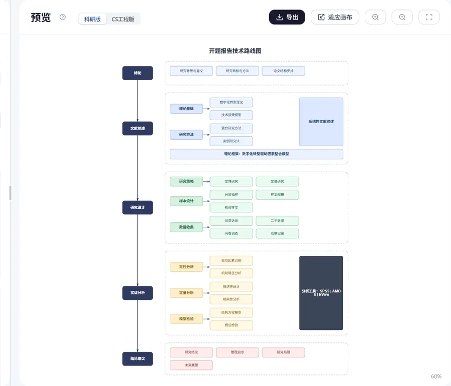
Task: Click the zoom out magnifier icon
Action: [x=402, y=17]
